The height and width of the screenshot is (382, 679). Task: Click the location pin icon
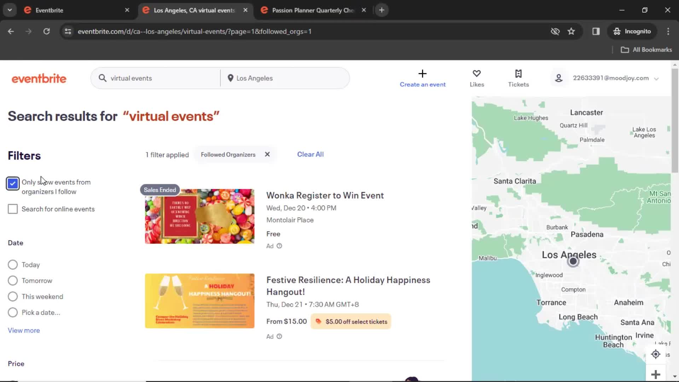pyautogui.click(x=230, y=78)
